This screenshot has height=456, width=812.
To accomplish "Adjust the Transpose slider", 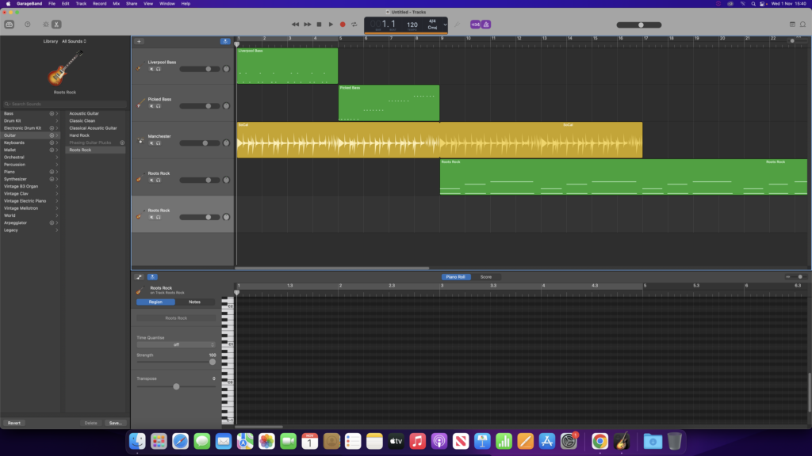I will click(176, 386).
